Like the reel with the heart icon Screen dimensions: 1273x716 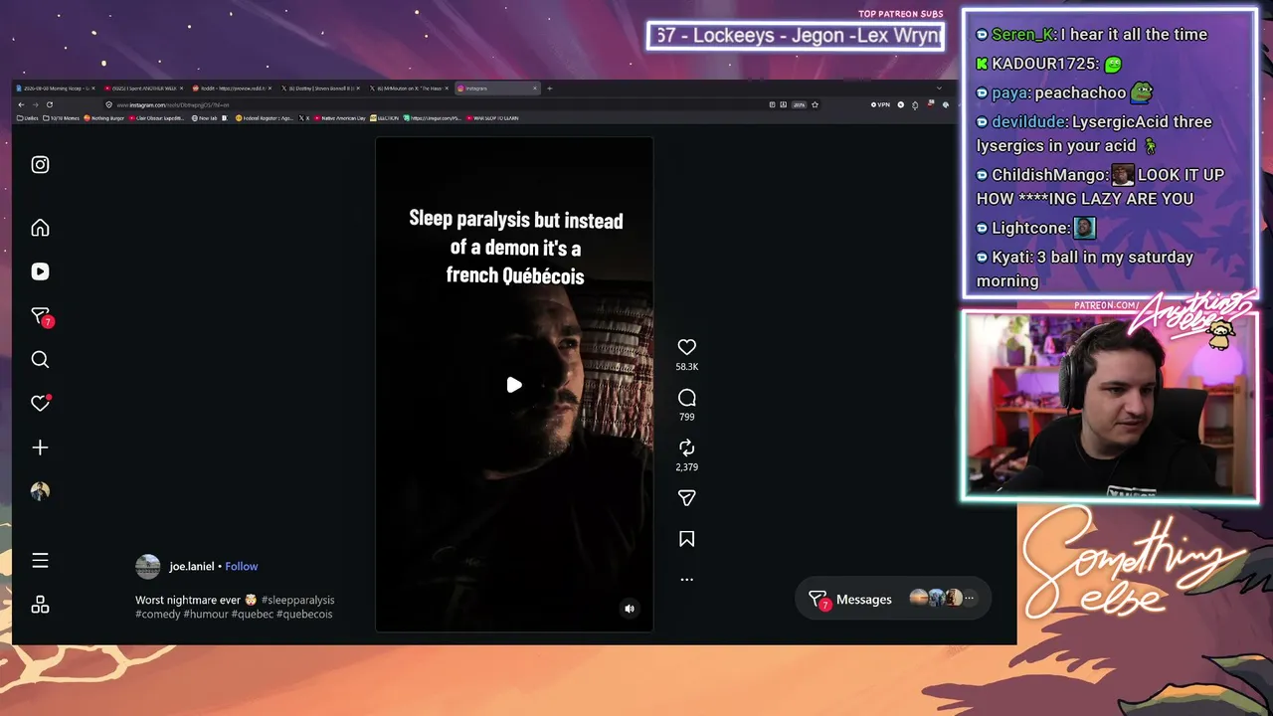(x=686, y=347)
